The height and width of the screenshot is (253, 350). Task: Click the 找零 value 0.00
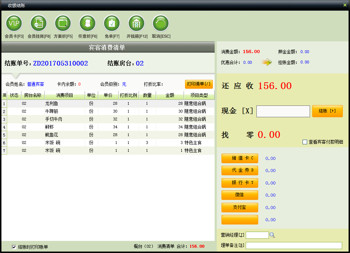pos(269,135)
